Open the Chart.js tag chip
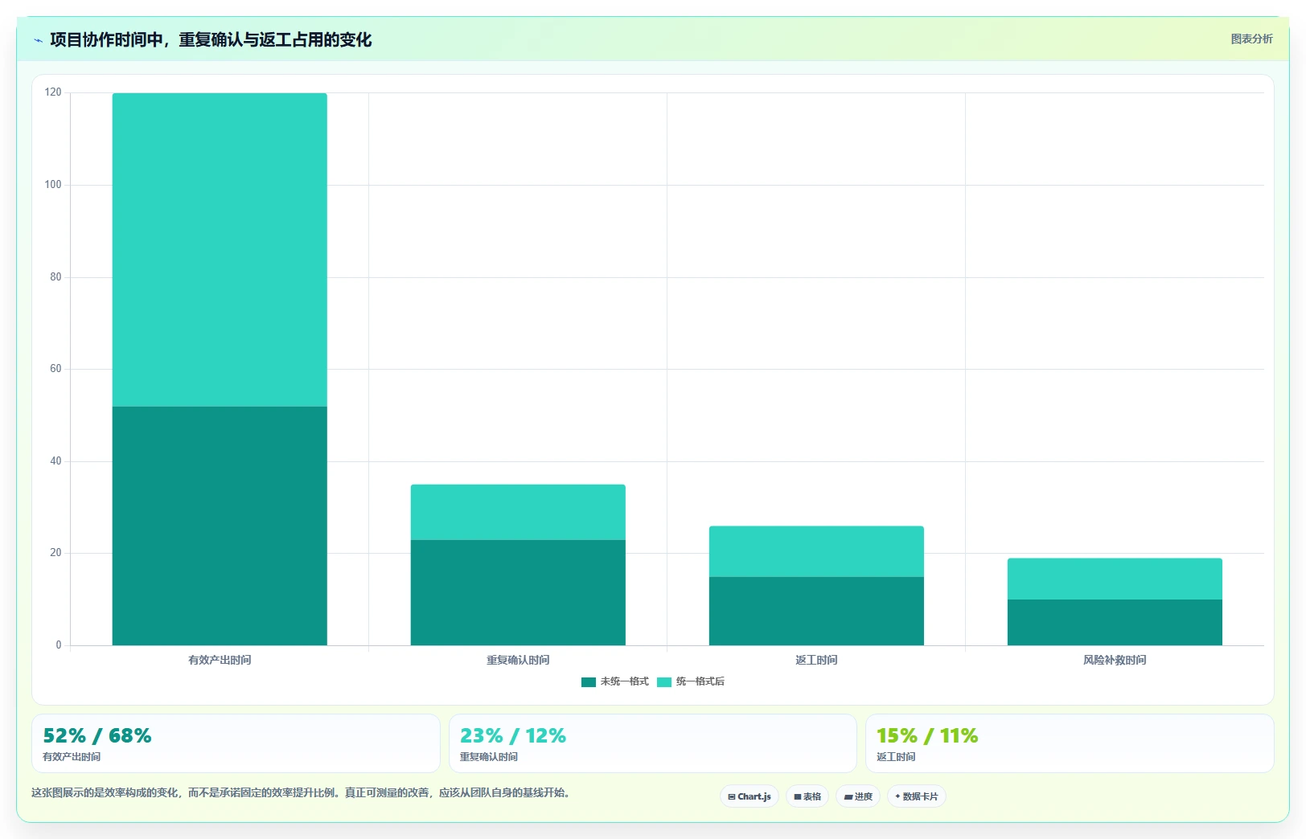Screen dimensions: 1306x839 (x=750, y=796)
